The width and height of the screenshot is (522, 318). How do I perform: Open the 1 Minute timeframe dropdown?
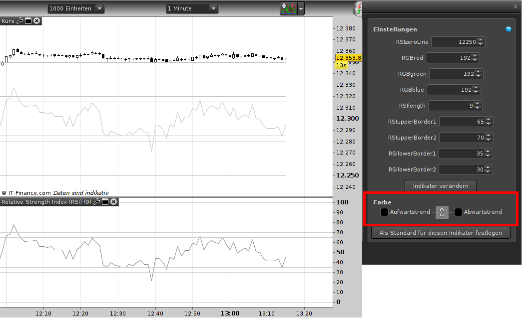tap(192, 8)
